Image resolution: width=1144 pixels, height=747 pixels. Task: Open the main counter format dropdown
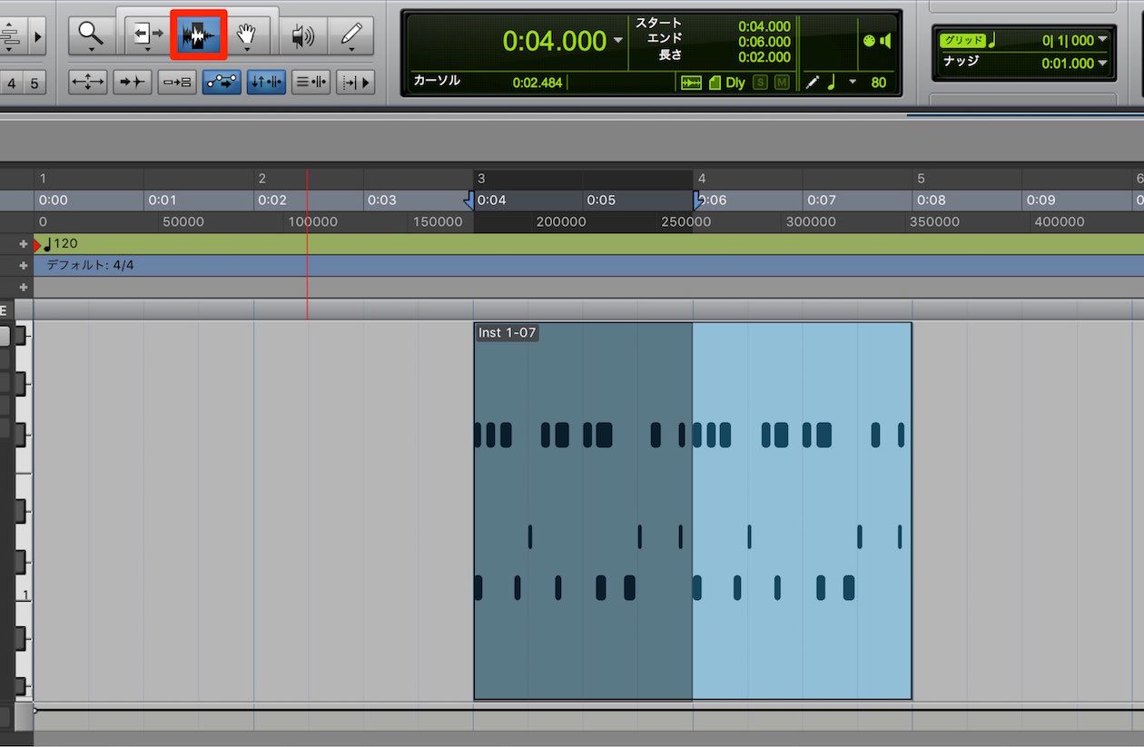[x=618, y=41]
